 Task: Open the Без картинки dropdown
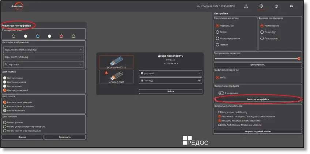44,64
